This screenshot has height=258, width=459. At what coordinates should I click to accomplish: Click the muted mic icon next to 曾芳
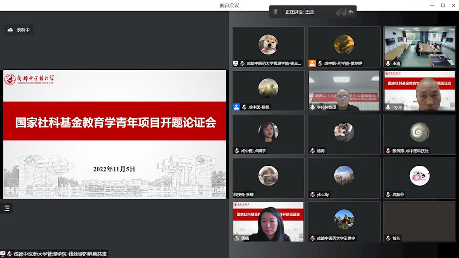point(388,238)
